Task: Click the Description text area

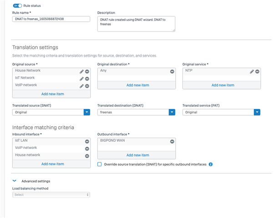Action: tap(136, 24)
